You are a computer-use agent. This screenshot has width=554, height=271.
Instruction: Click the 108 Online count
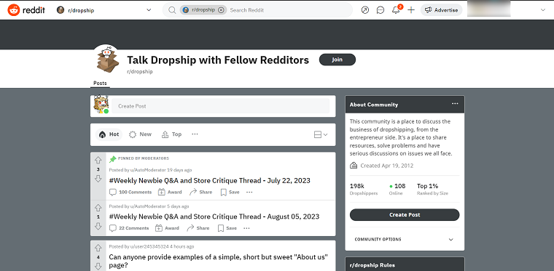(397, 189)
